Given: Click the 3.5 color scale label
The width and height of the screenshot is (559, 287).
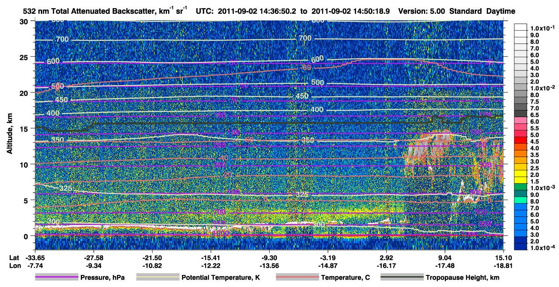Looking at the screenshot, I should tap(534, 154).
